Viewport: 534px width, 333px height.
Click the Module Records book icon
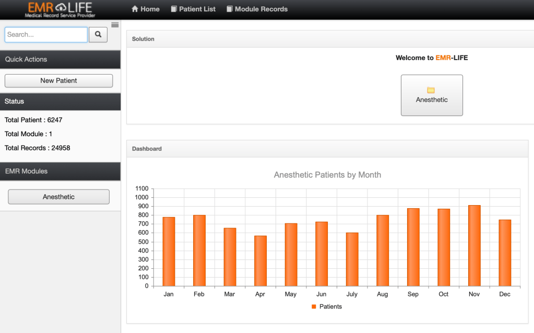(229, 9)
